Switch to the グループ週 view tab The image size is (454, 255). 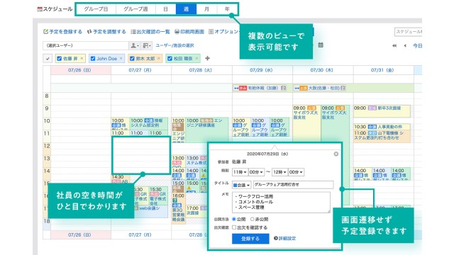tap(135, 9)
